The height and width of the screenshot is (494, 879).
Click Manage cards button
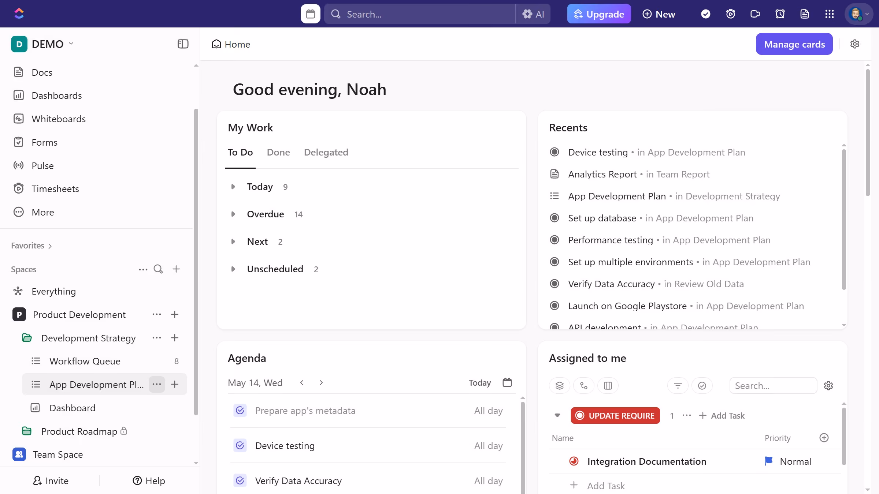[794, 44]
